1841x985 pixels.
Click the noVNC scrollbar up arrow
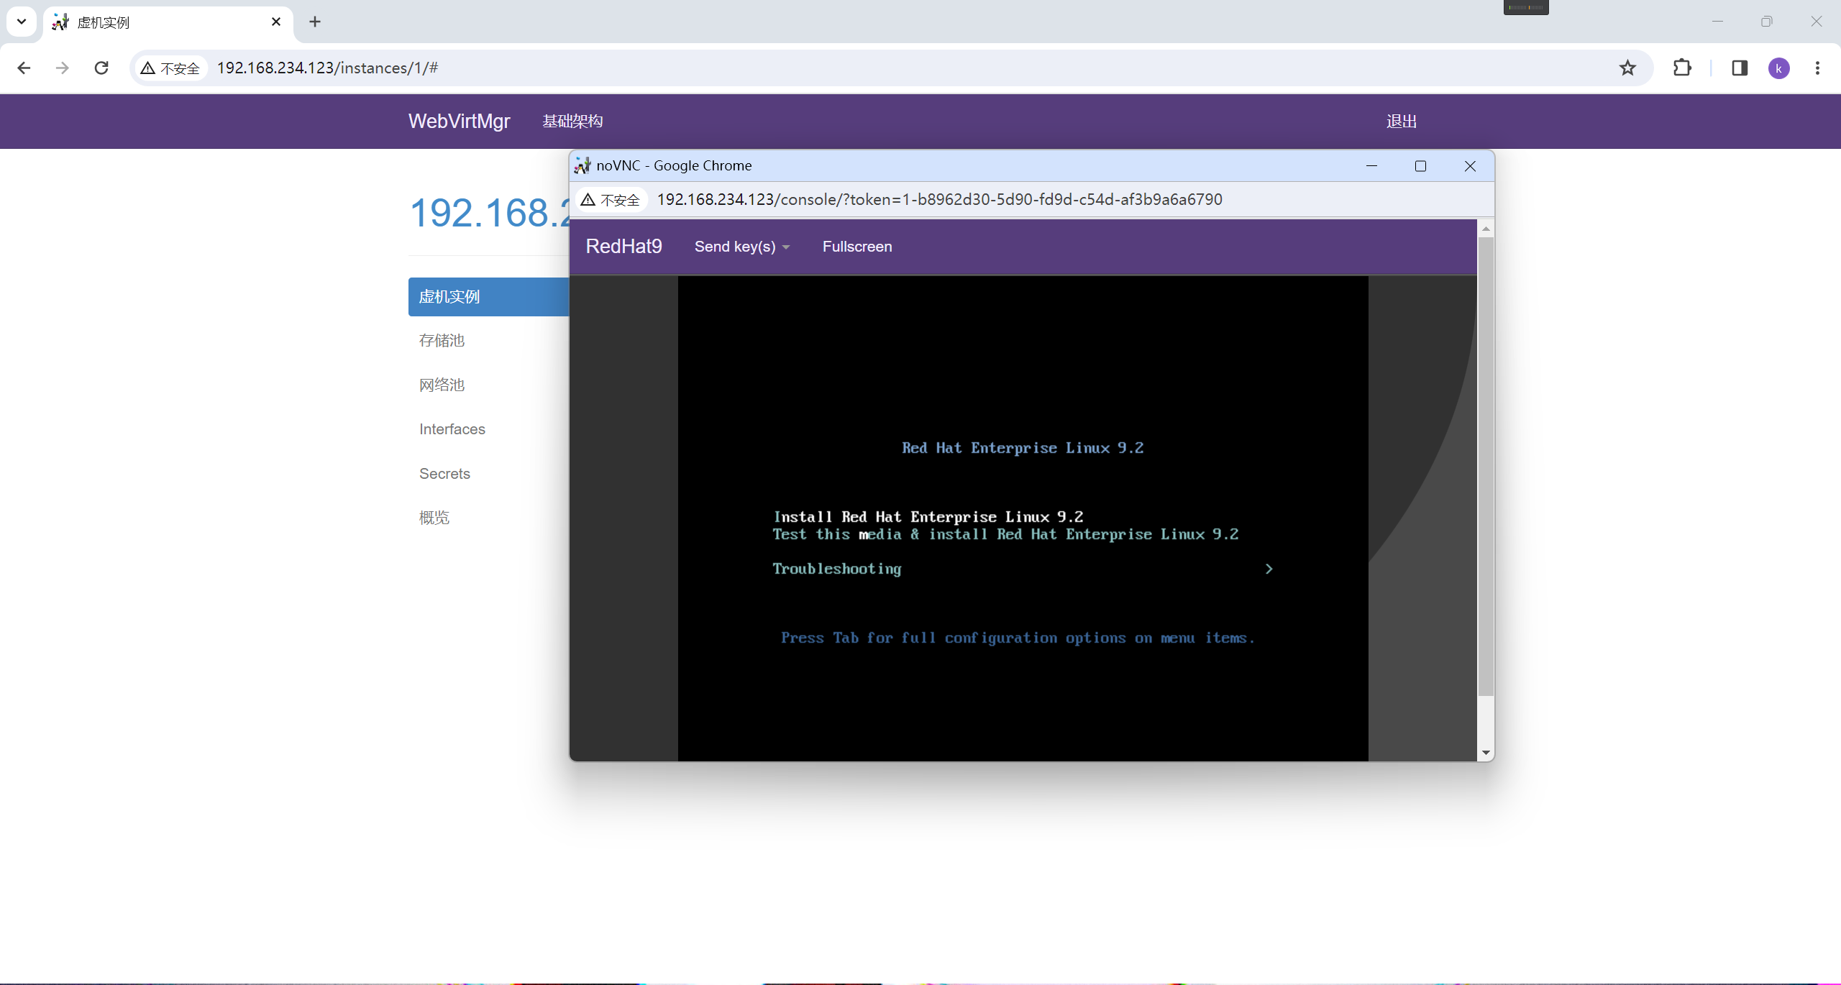coord(1486,229)
